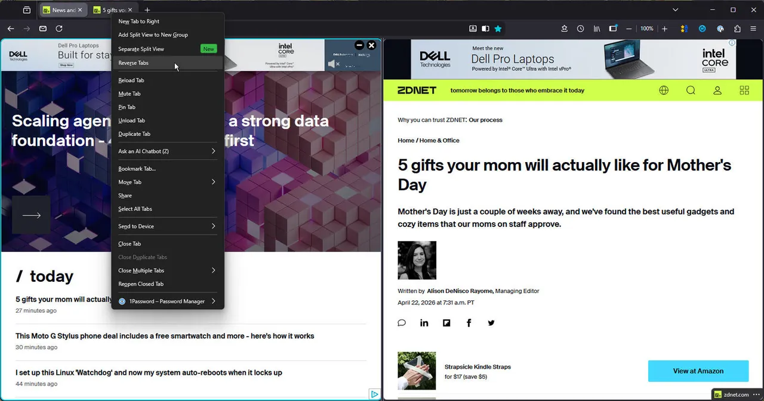764x401 pixels.
Task: Click the blue bookmark star icon
Action: point(498,29)
